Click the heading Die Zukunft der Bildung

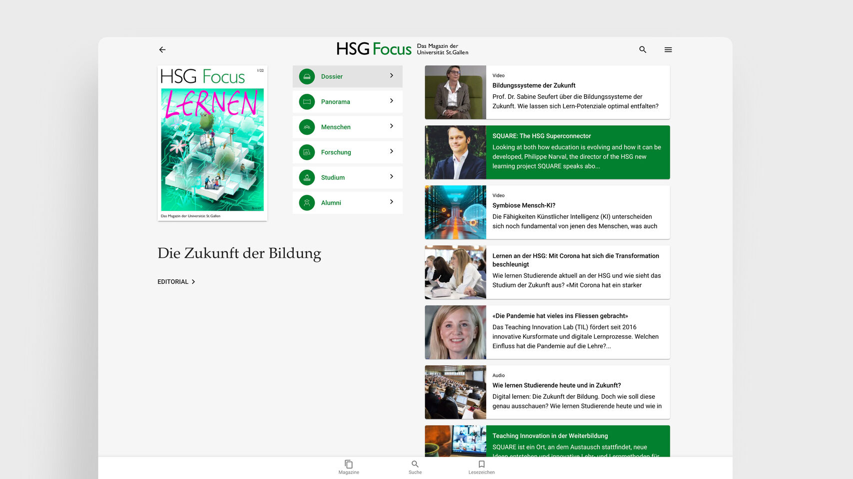[239, 253]
